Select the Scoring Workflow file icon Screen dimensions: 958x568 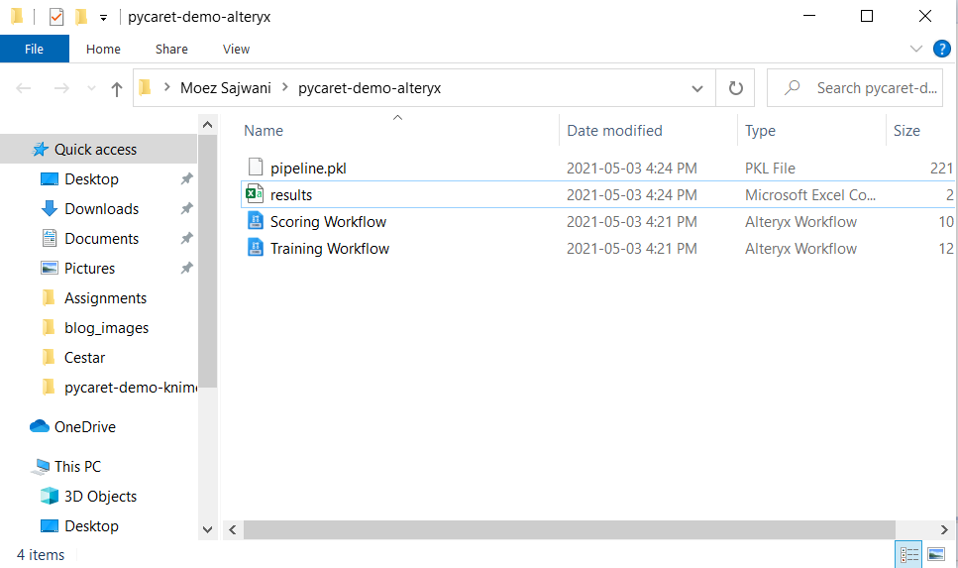(x=256, y=222)
